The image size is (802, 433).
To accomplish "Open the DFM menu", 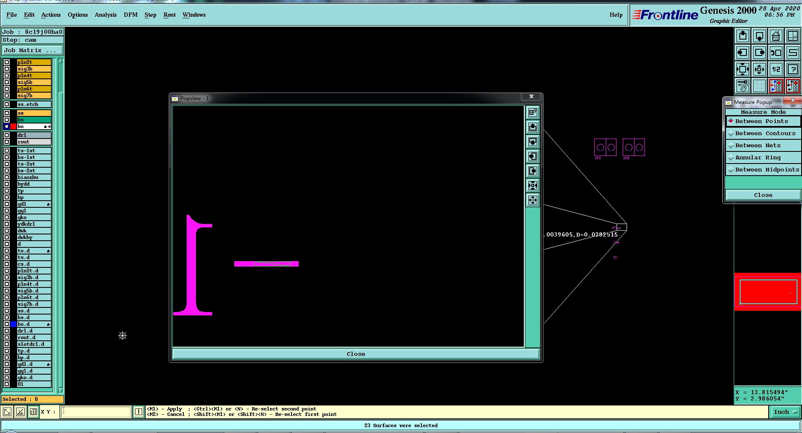I will (x=131, y=15).
